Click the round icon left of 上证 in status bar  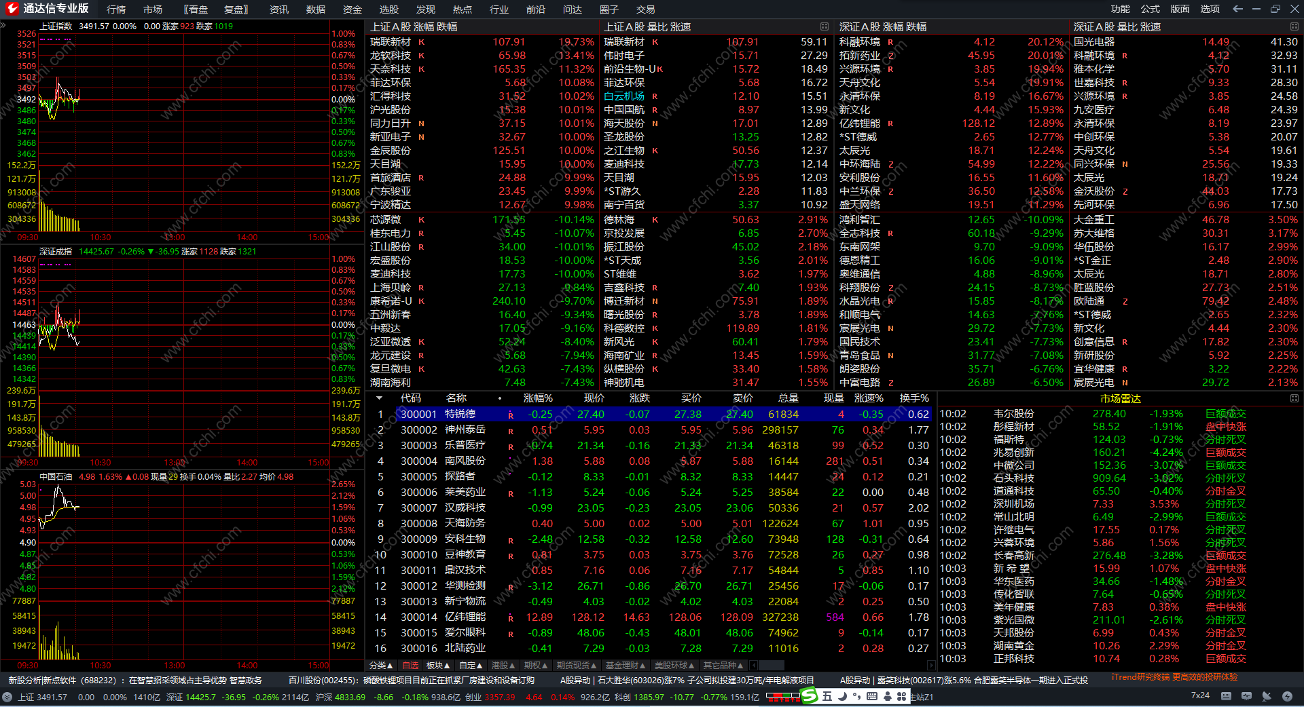coord(7,697)
